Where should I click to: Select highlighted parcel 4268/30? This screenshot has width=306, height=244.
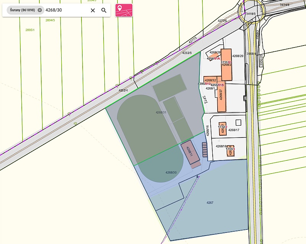point(171,173)
